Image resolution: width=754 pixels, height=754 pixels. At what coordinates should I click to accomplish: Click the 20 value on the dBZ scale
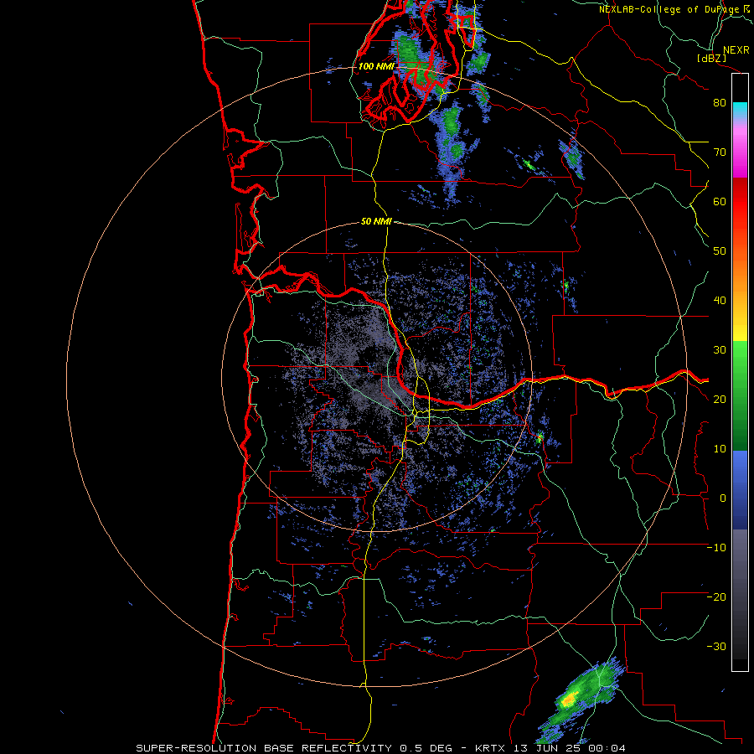[720, 400]
